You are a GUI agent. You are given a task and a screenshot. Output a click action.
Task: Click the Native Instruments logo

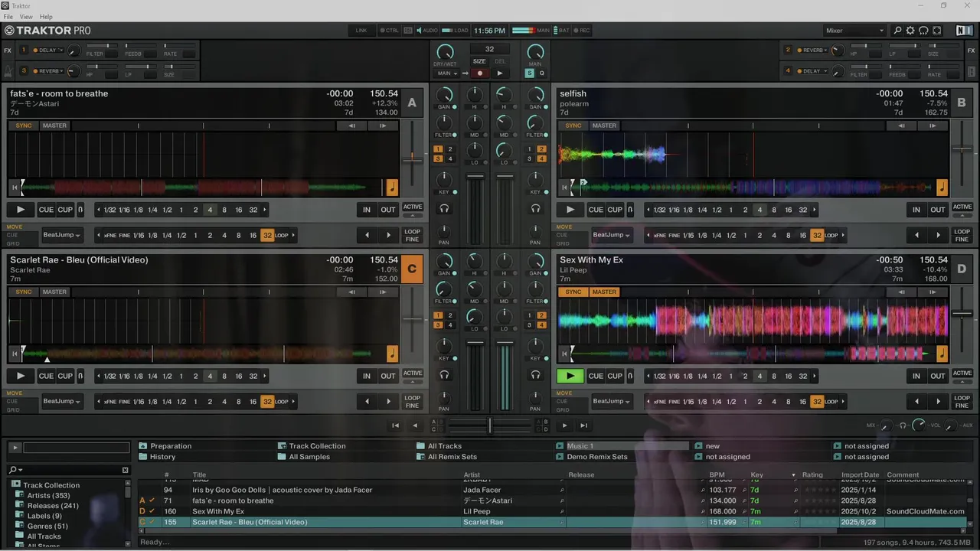click(x=964, y=31)
